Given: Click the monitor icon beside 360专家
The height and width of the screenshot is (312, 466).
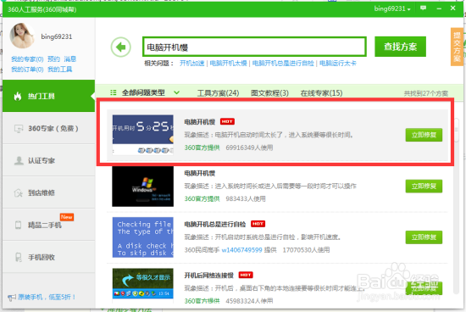Looking at the screenshot, I should point(19,129).
